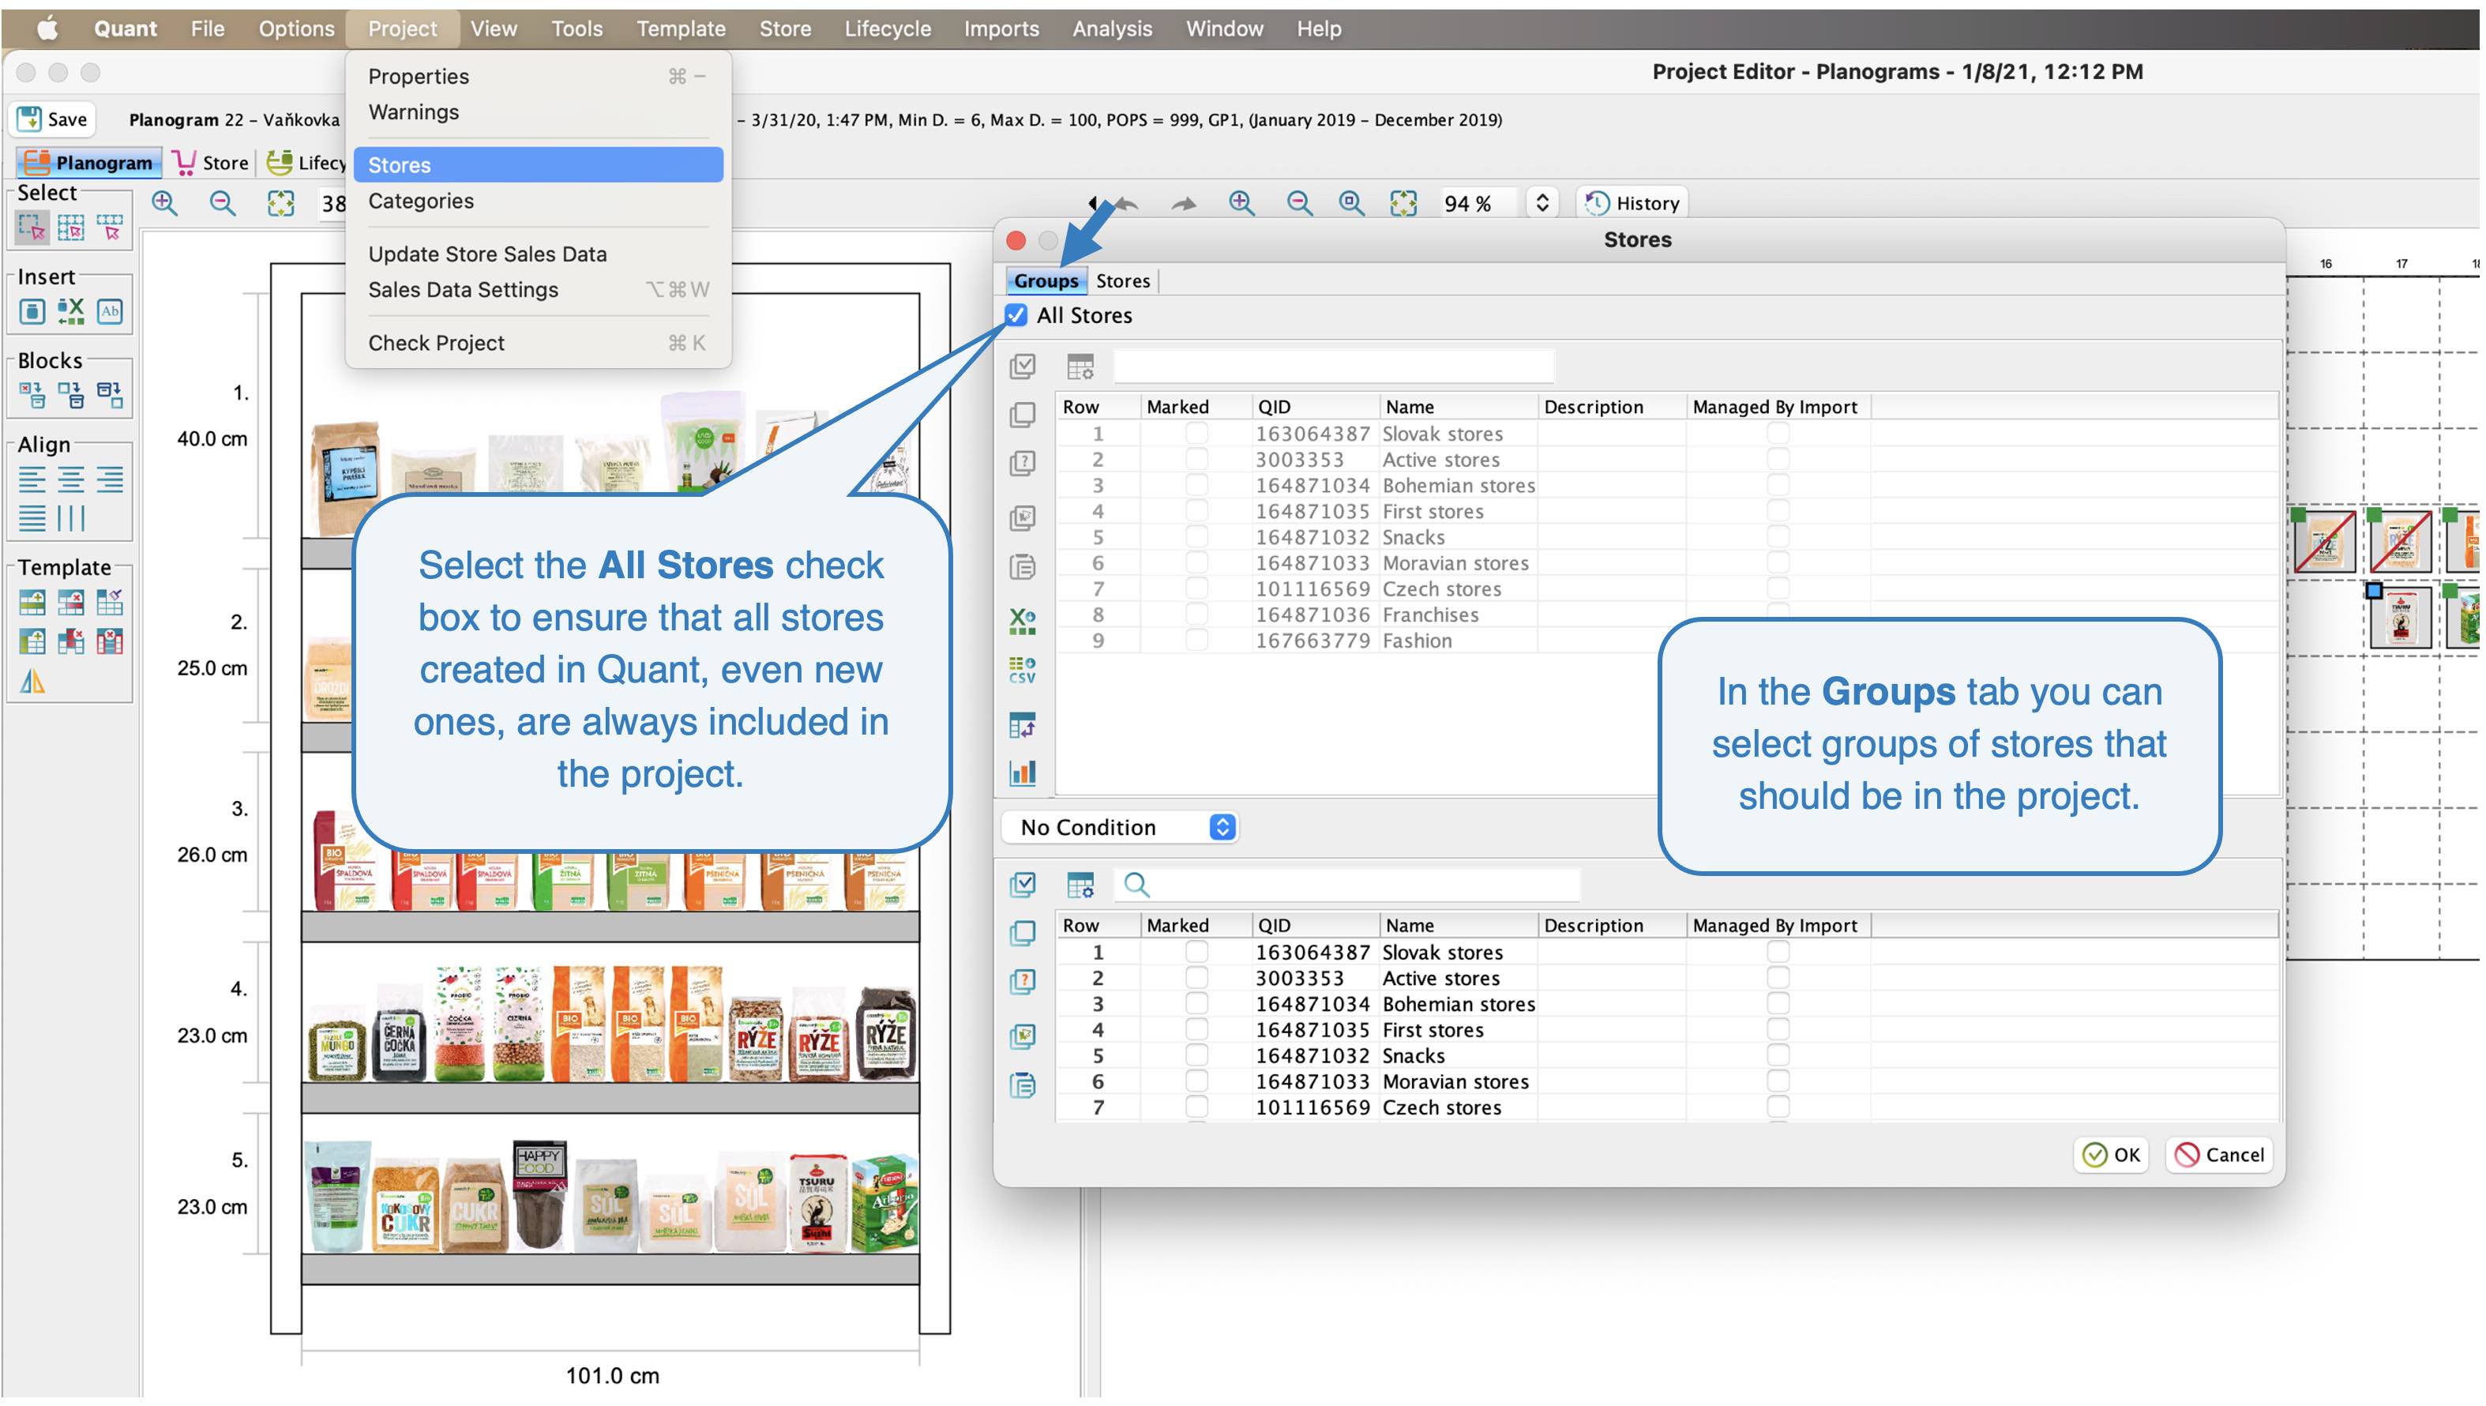Screen dimensions: 2486x1406
Task: Open Properties from Project menu
Action: 538,77
